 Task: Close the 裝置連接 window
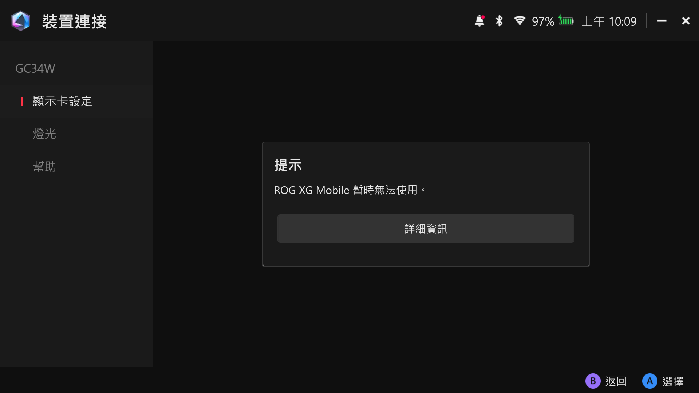pyautogui.click(x=686, y=21)
